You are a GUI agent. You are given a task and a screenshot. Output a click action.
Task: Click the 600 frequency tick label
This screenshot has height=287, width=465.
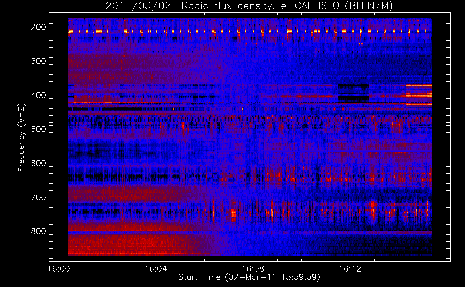pos(39,163)
